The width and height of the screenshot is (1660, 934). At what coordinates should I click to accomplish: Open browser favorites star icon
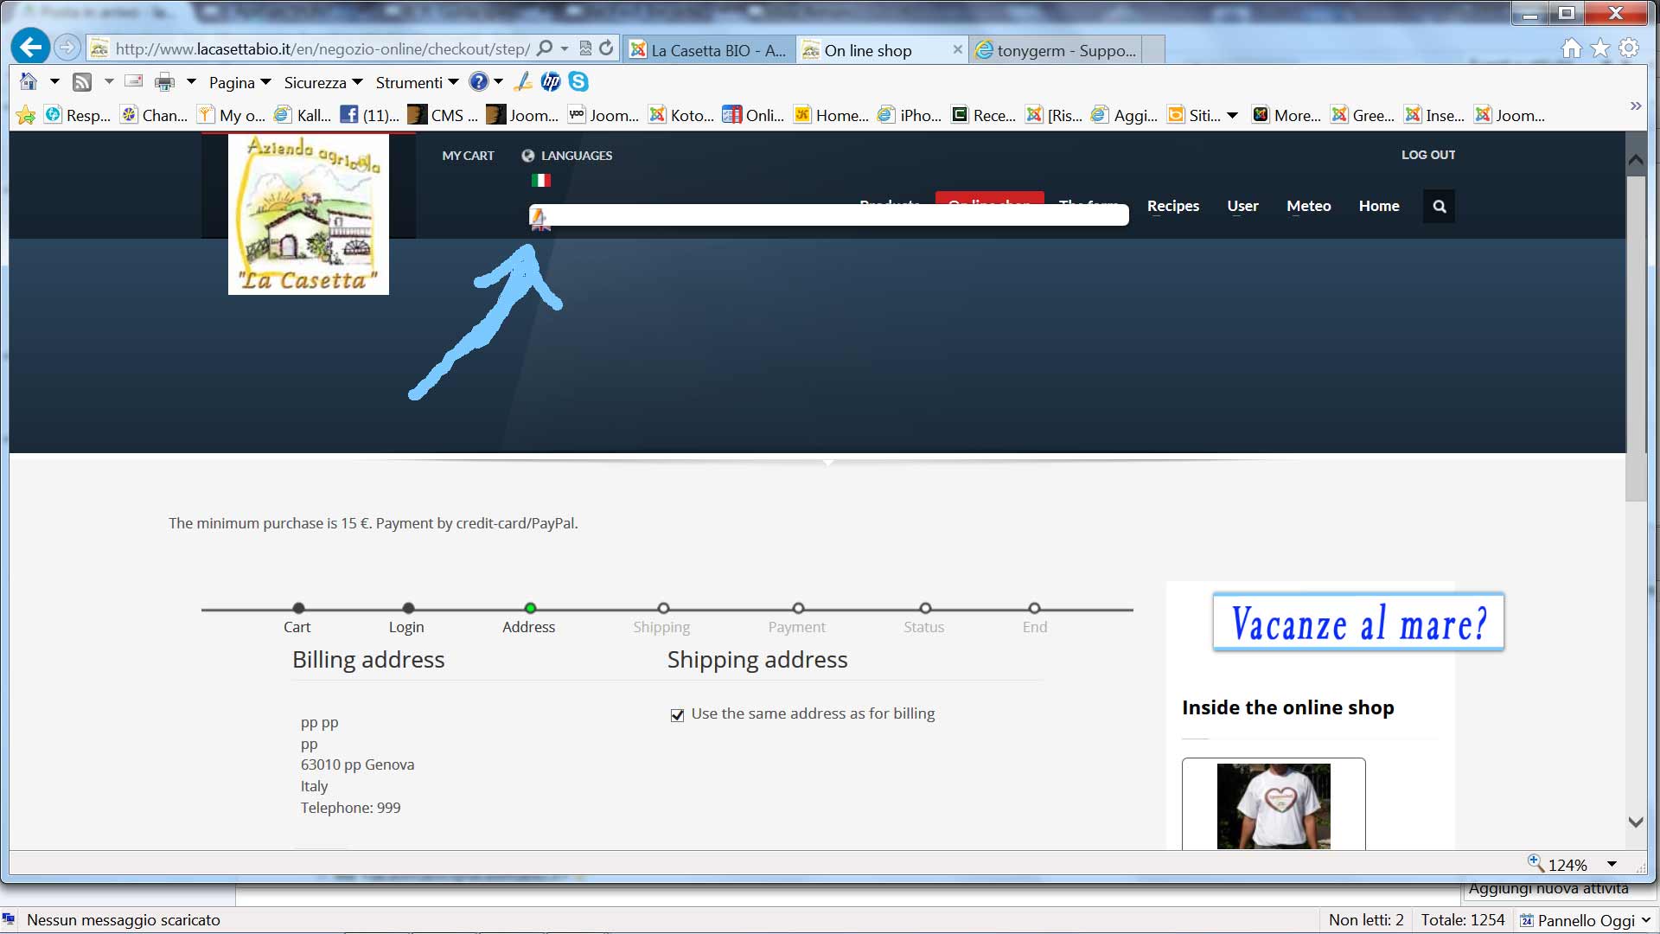coord(1600,48)
